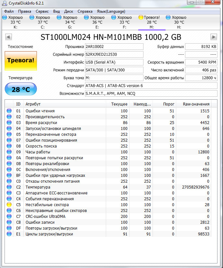Viewport: 223px width, 268px height.
Task: Click blue orb for Время раскрутки row
Action: 9,122
